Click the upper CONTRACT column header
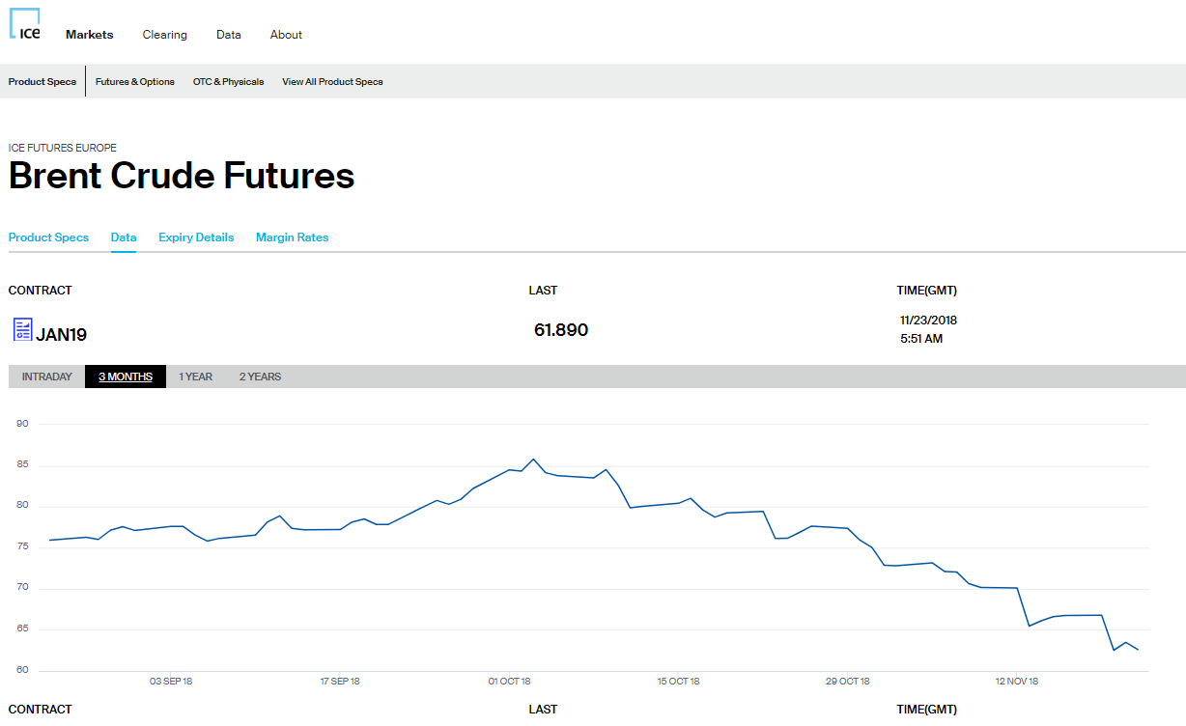Image resolution: width=1186 pixels, height=726 pixels. point(41,291)
